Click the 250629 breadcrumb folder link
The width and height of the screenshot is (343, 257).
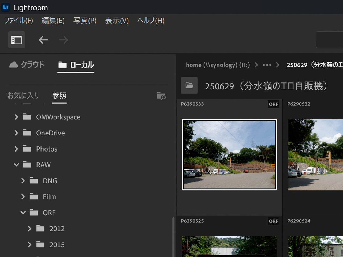tap(315, 65)
